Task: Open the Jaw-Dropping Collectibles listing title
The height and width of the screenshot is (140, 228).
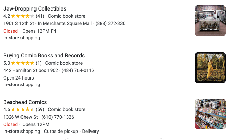Action: tap(35, 9)
